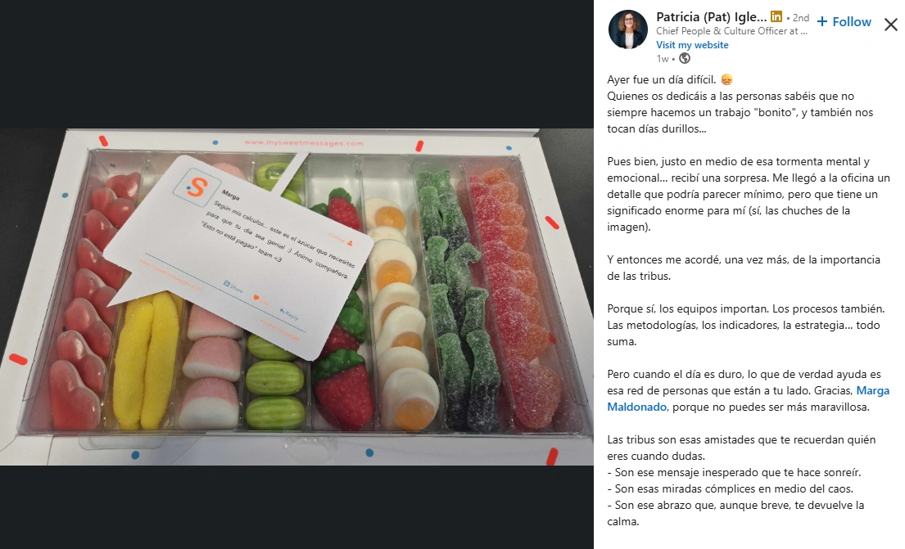The height and width of the screenshot is (549, 905).
Task: Click the sad emoji in the post
Action: (726, 79)
